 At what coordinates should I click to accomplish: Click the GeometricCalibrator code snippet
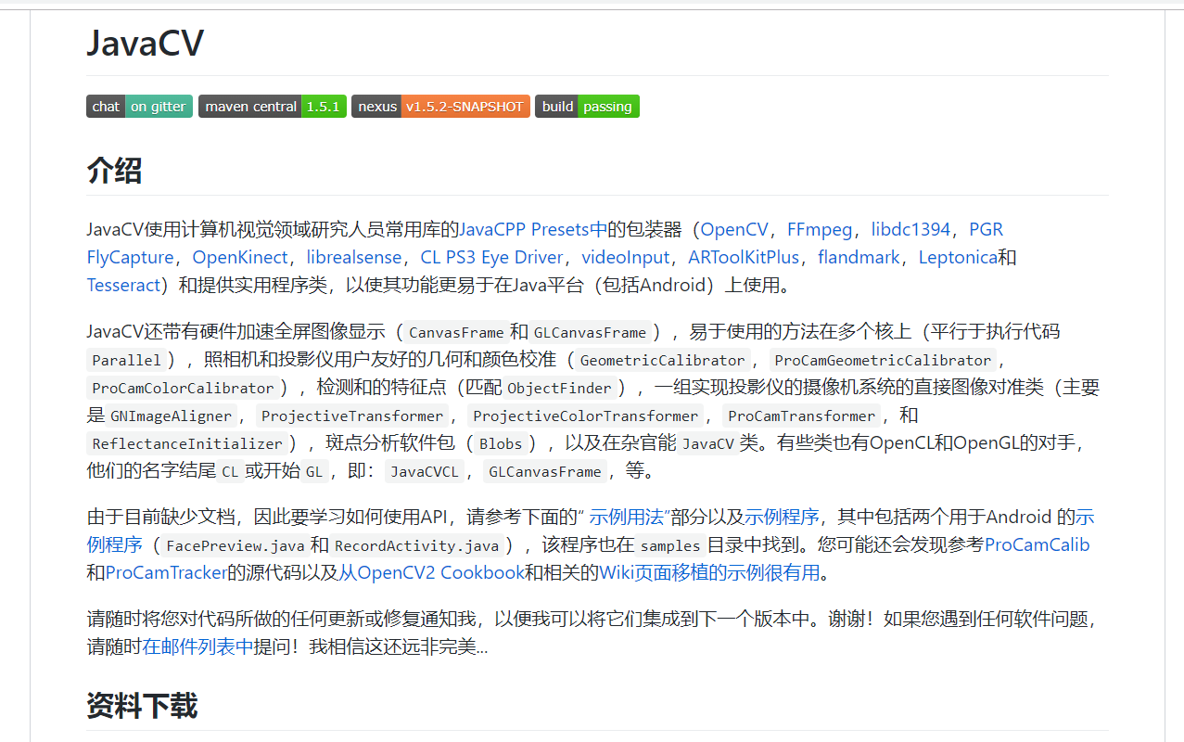pyautogui.click(x=663, y=360)
